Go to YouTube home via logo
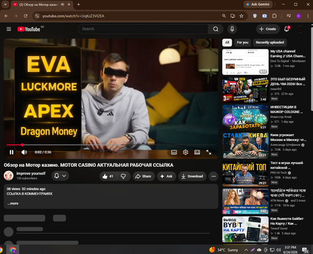This screenshot has height=254, width=313. coord(29,29)
